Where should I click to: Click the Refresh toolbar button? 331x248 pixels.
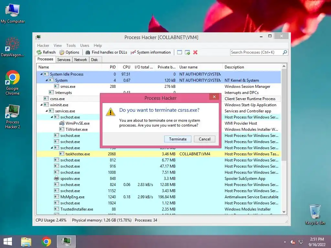pyautogui.click(x=46, y=52)
